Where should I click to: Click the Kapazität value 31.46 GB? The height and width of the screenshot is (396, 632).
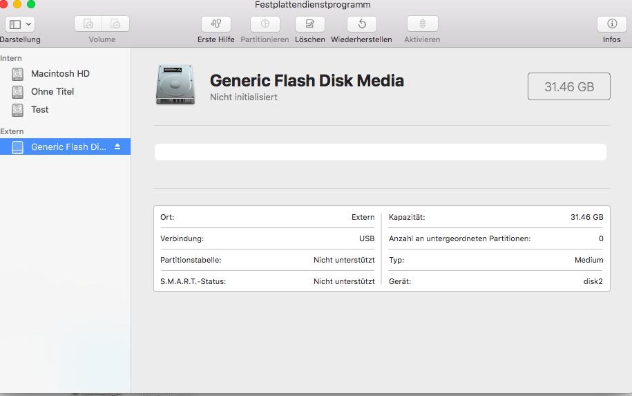[x=587, y=217]
